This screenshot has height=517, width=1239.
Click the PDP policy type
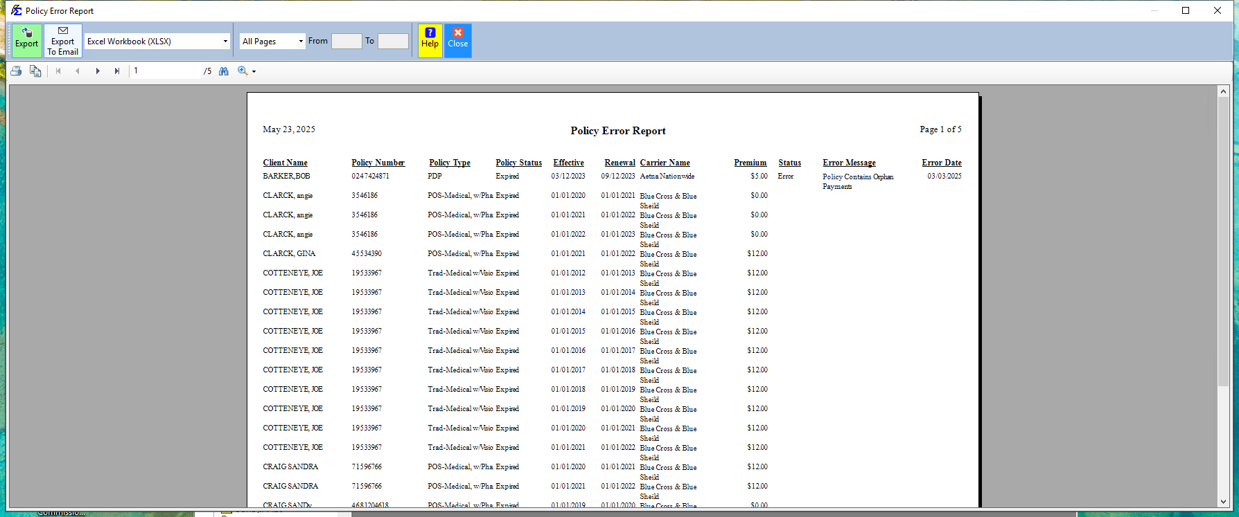[x=434, y=176]
